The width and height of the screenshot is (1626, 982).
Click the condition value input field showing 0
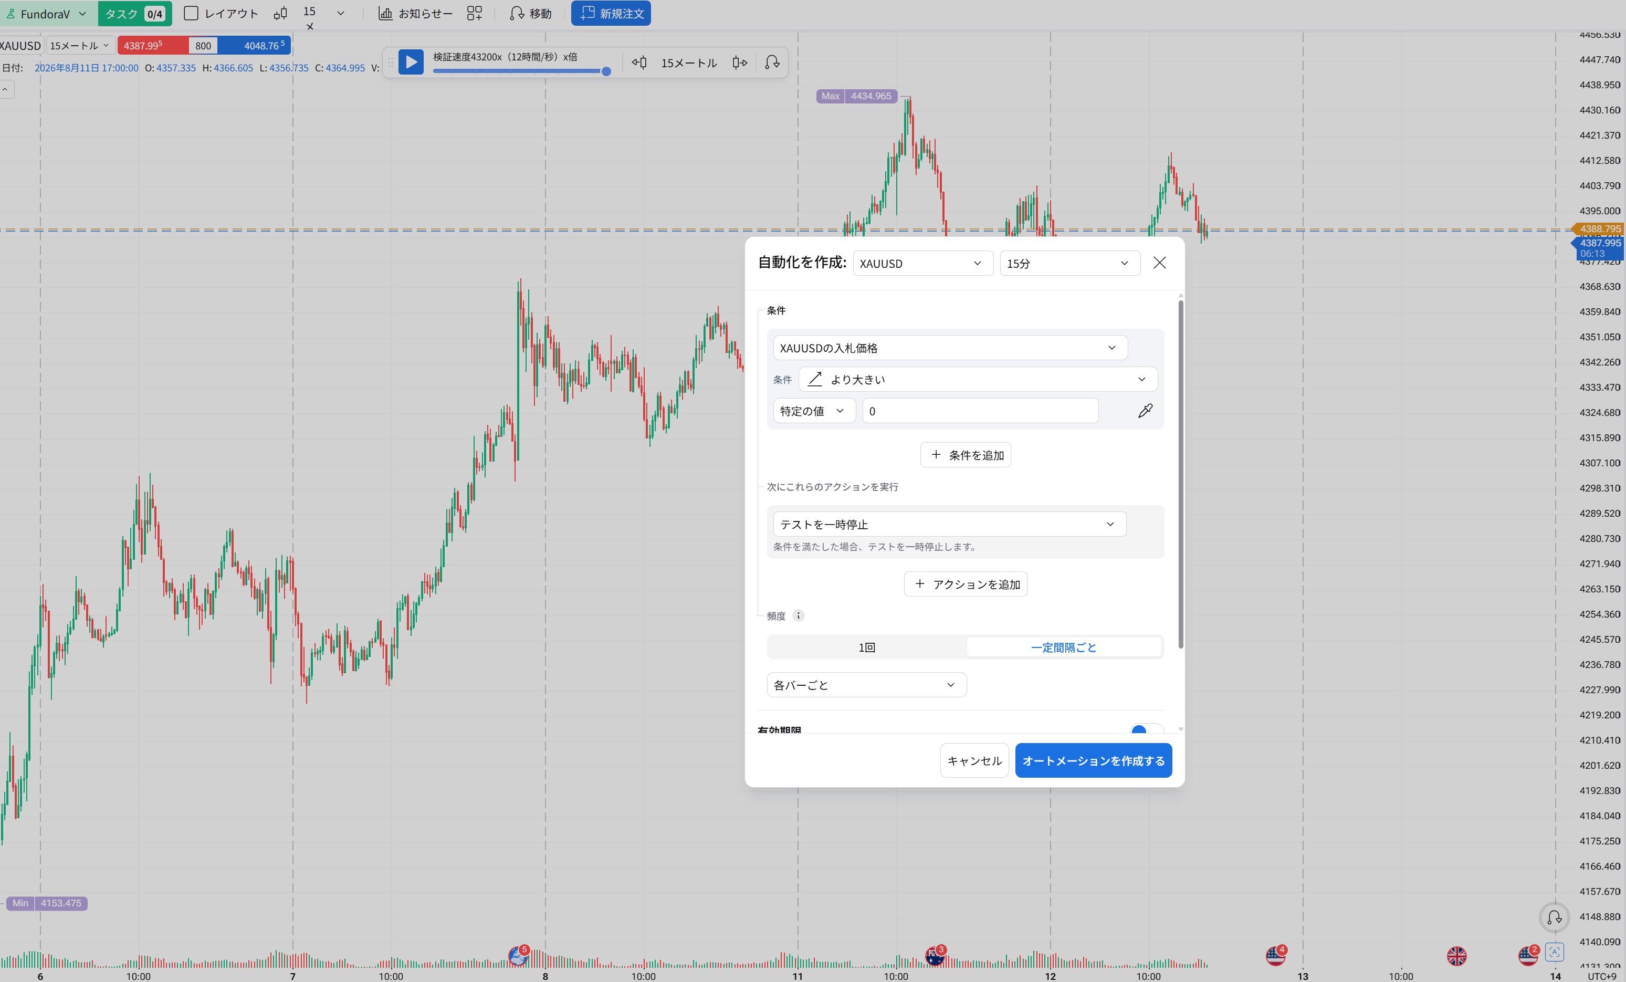980,411
